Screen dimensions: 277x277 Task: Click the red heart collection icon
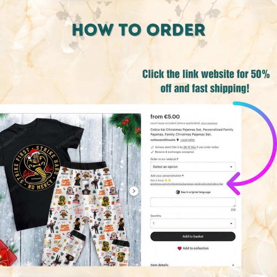click(179, 248)
